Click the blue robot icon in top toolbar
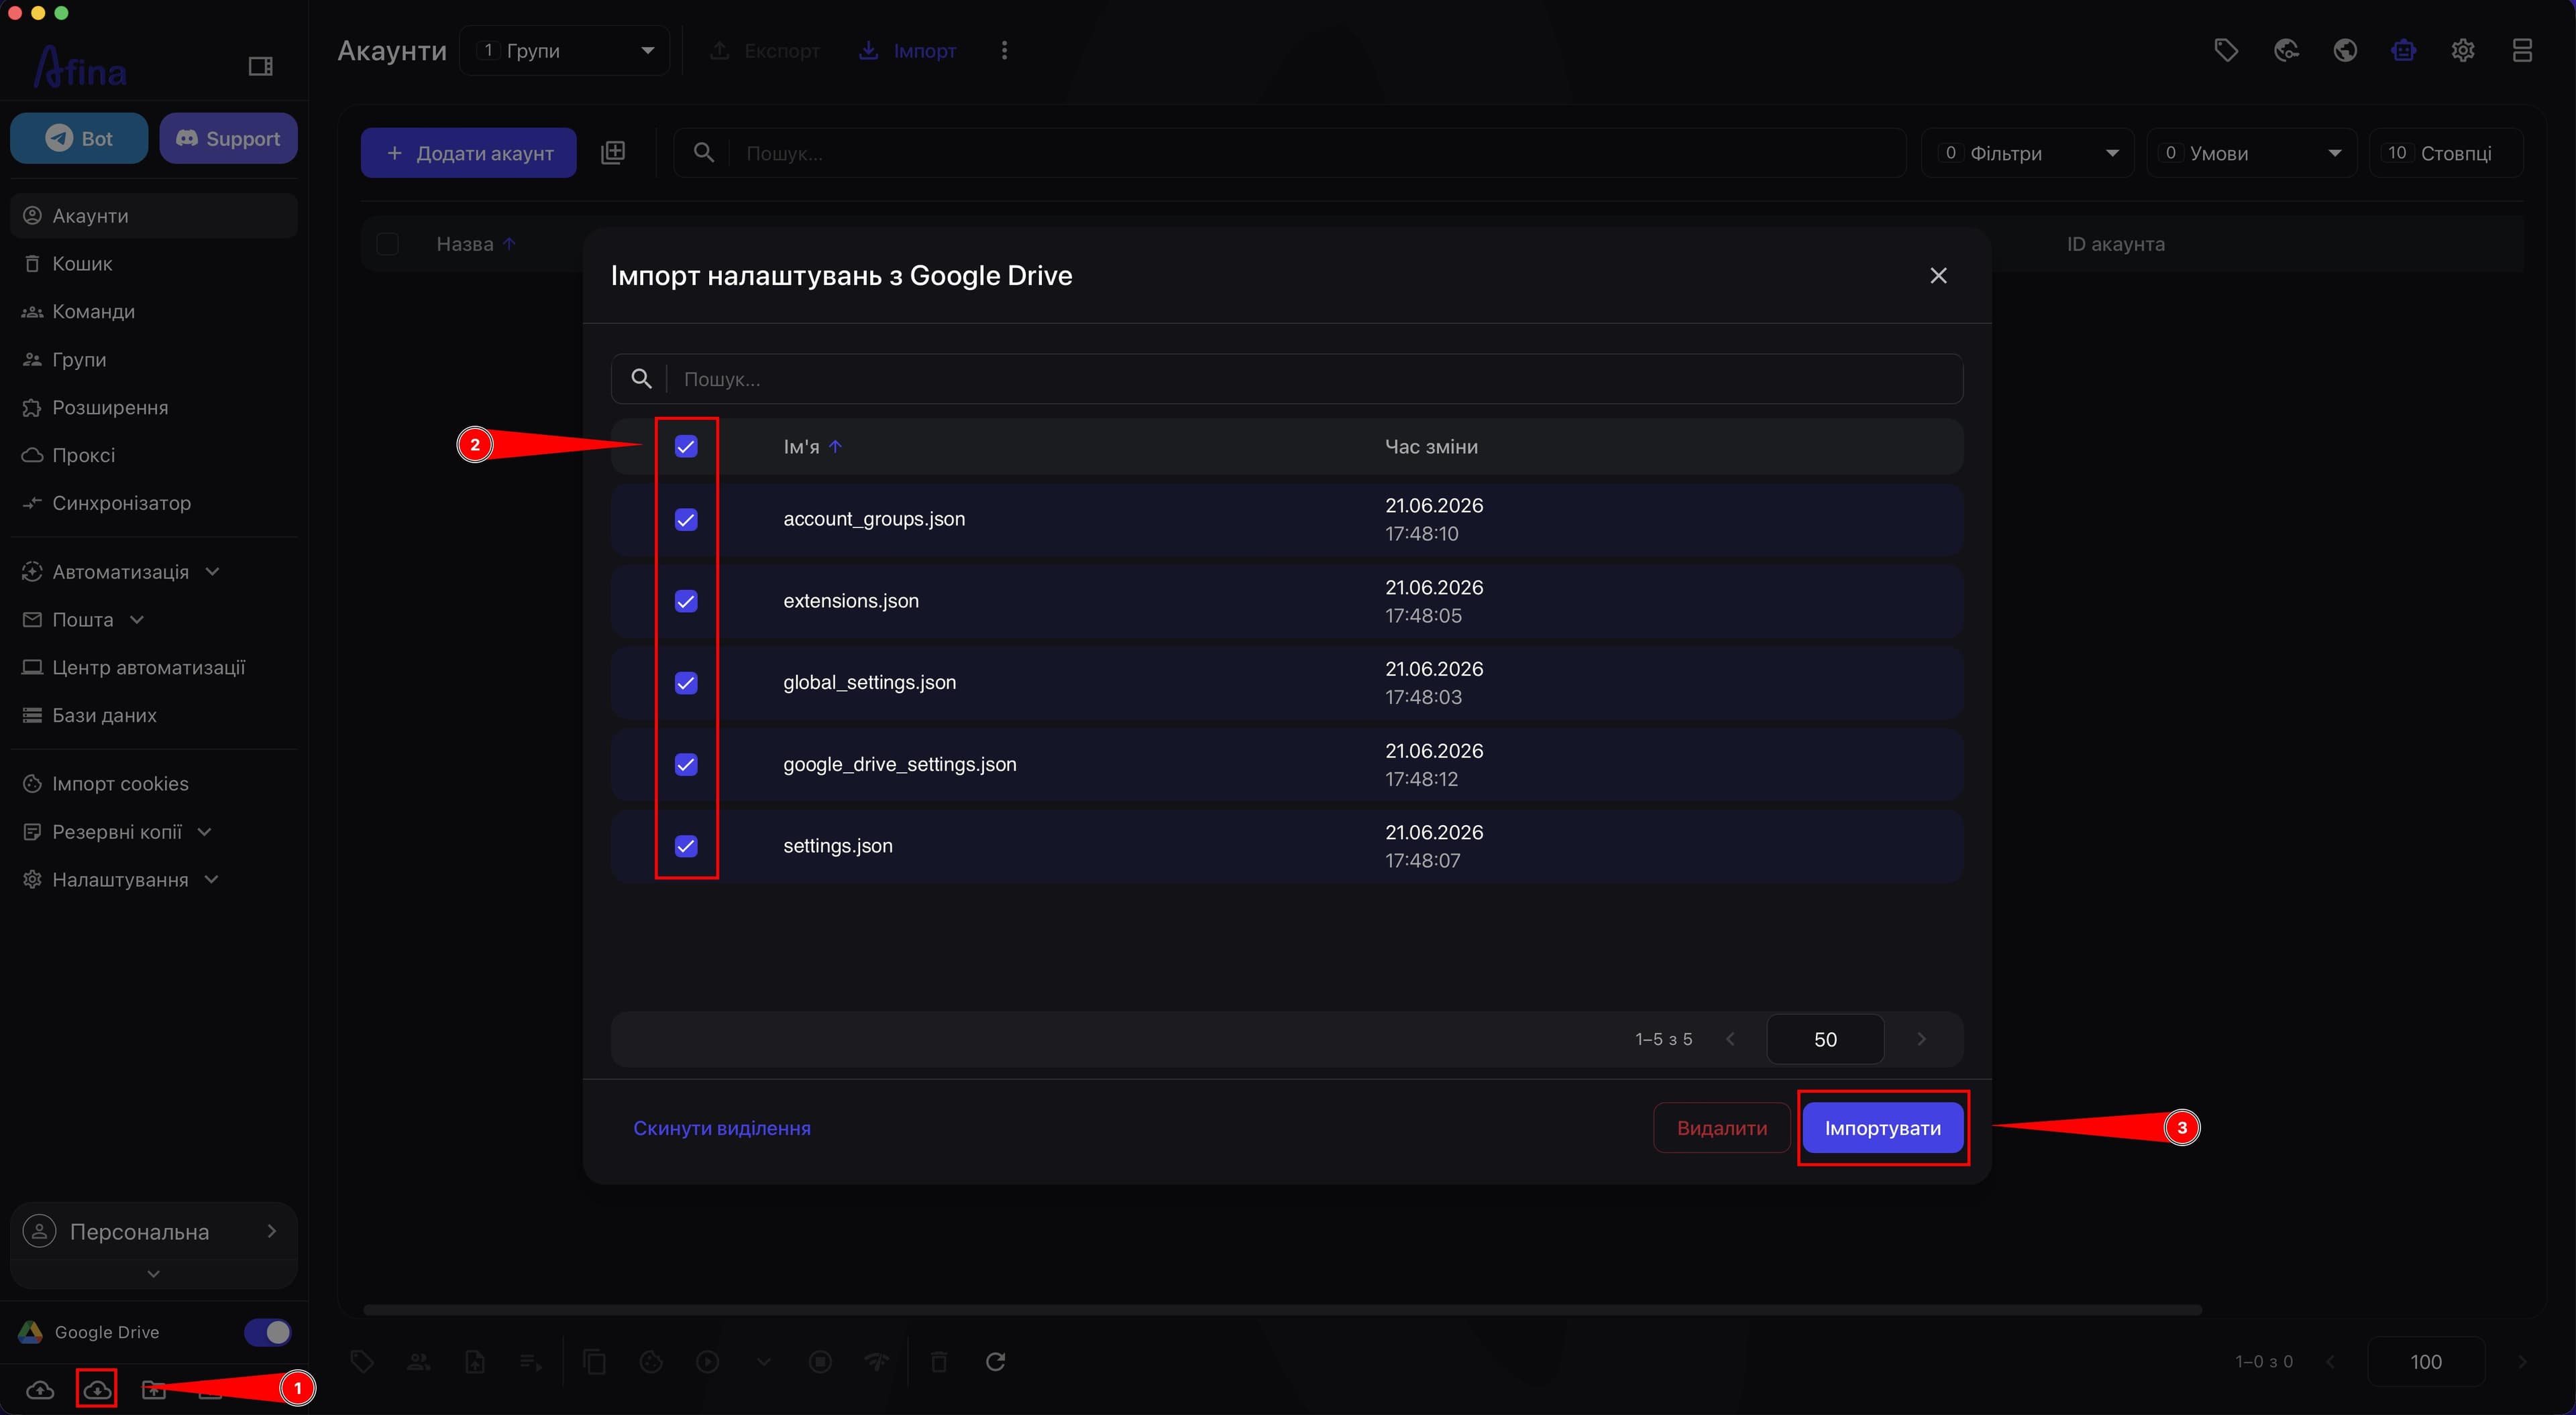This screenshot has width=2576, height=1415. 2404,50
